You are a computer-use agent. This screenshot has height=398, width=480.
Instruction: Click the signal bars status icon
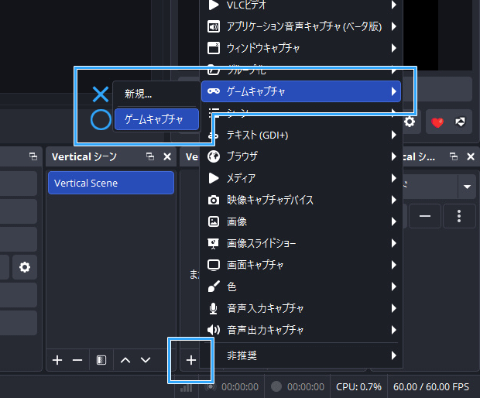[186, 388]
